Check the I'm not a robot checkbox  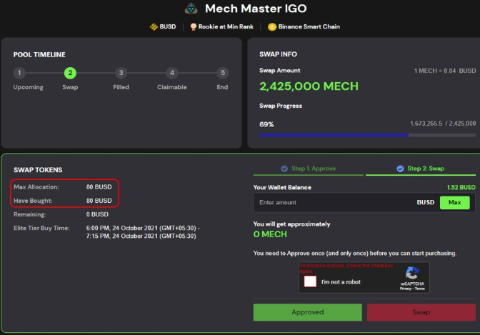tap(310, 281)
